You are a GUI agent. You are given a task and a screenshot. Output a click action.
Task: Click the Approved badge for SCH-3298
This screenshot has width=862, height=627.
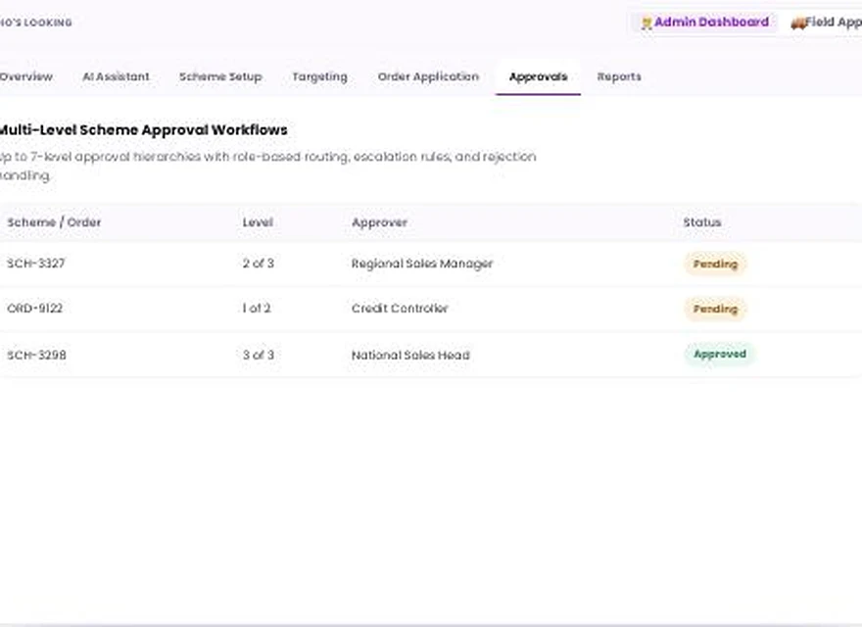click(720, 355)
